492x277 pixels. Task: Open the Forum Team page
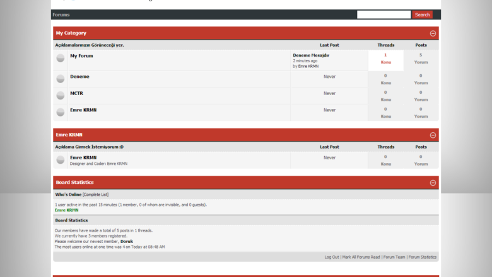pos(394,257)
